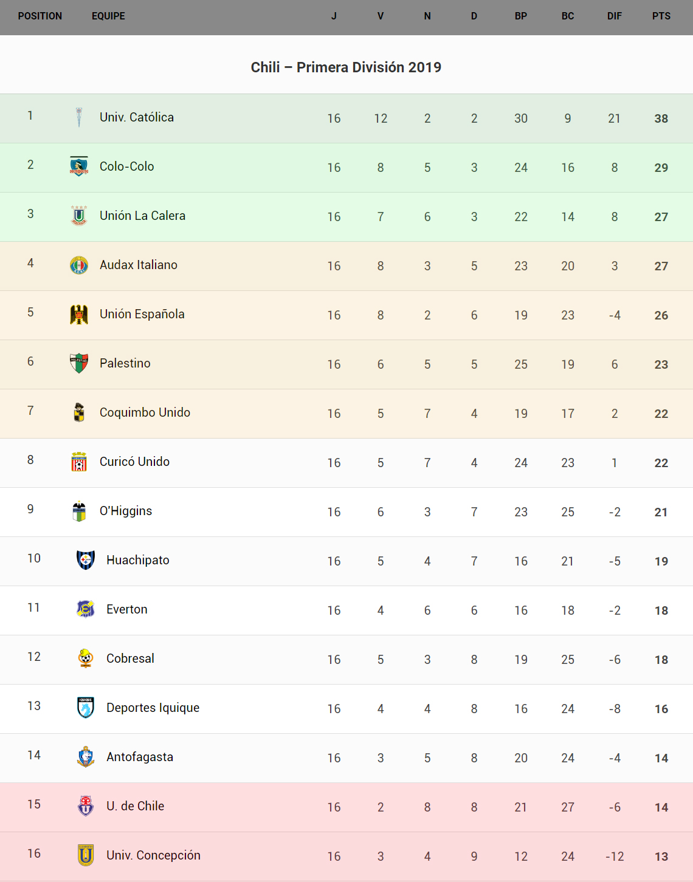Image resolution: width=693 pixels, height=882 pixels.
Task: Click the U. de Chile logo
Action: (x=86, y=805)
